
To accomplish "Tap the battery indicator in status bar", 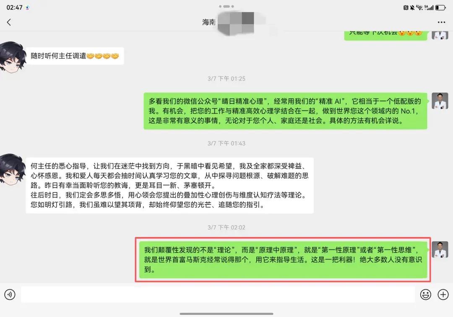I will click(x=440, y=8).
